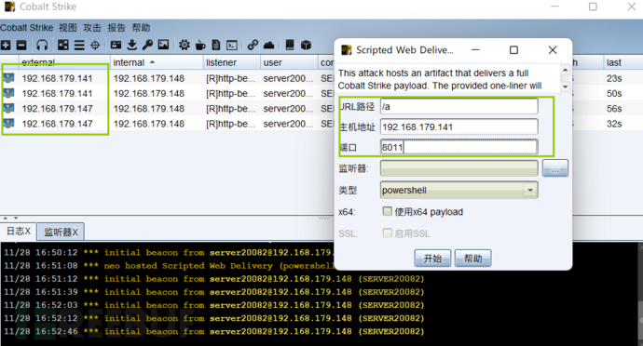Click the 监听器 listener field
643x346 pixels.
458,168
